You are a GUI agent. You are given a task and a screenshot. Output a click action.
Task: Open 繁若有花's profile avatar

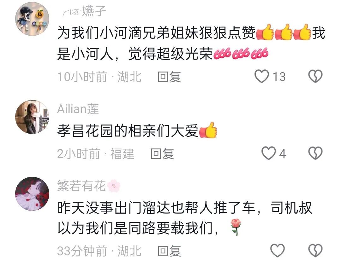click(x=32, y=194)
